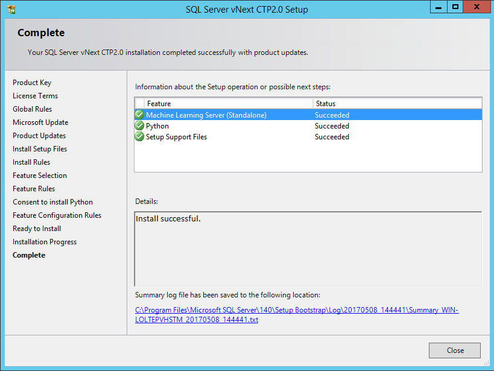Go to the Feature Selection step
This screenshot has height=371, width=494.
40,176
